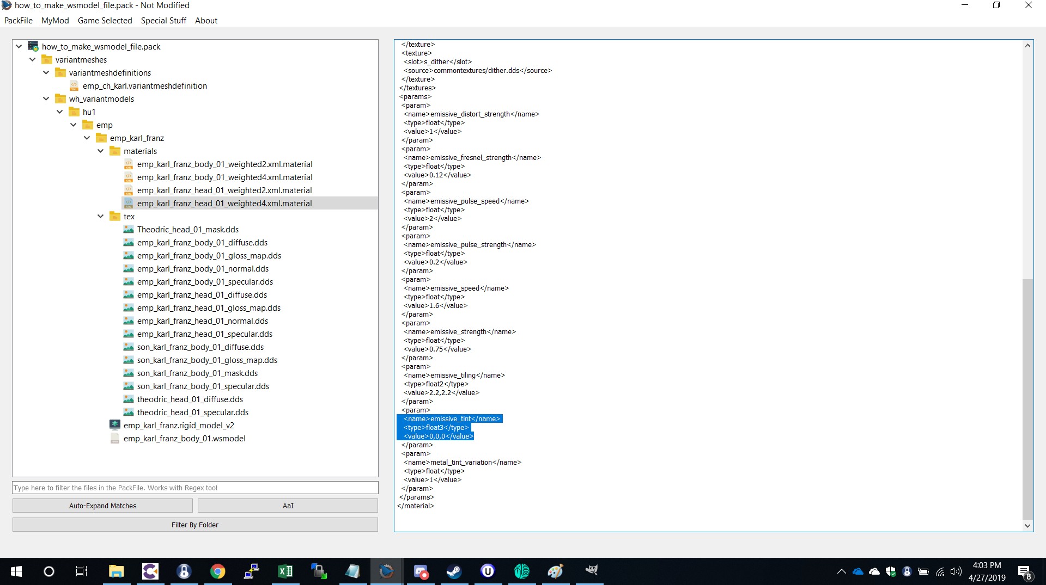
Task: Select emp_karl_franz_head_01_normal.dds in tree
Action: 202,321
